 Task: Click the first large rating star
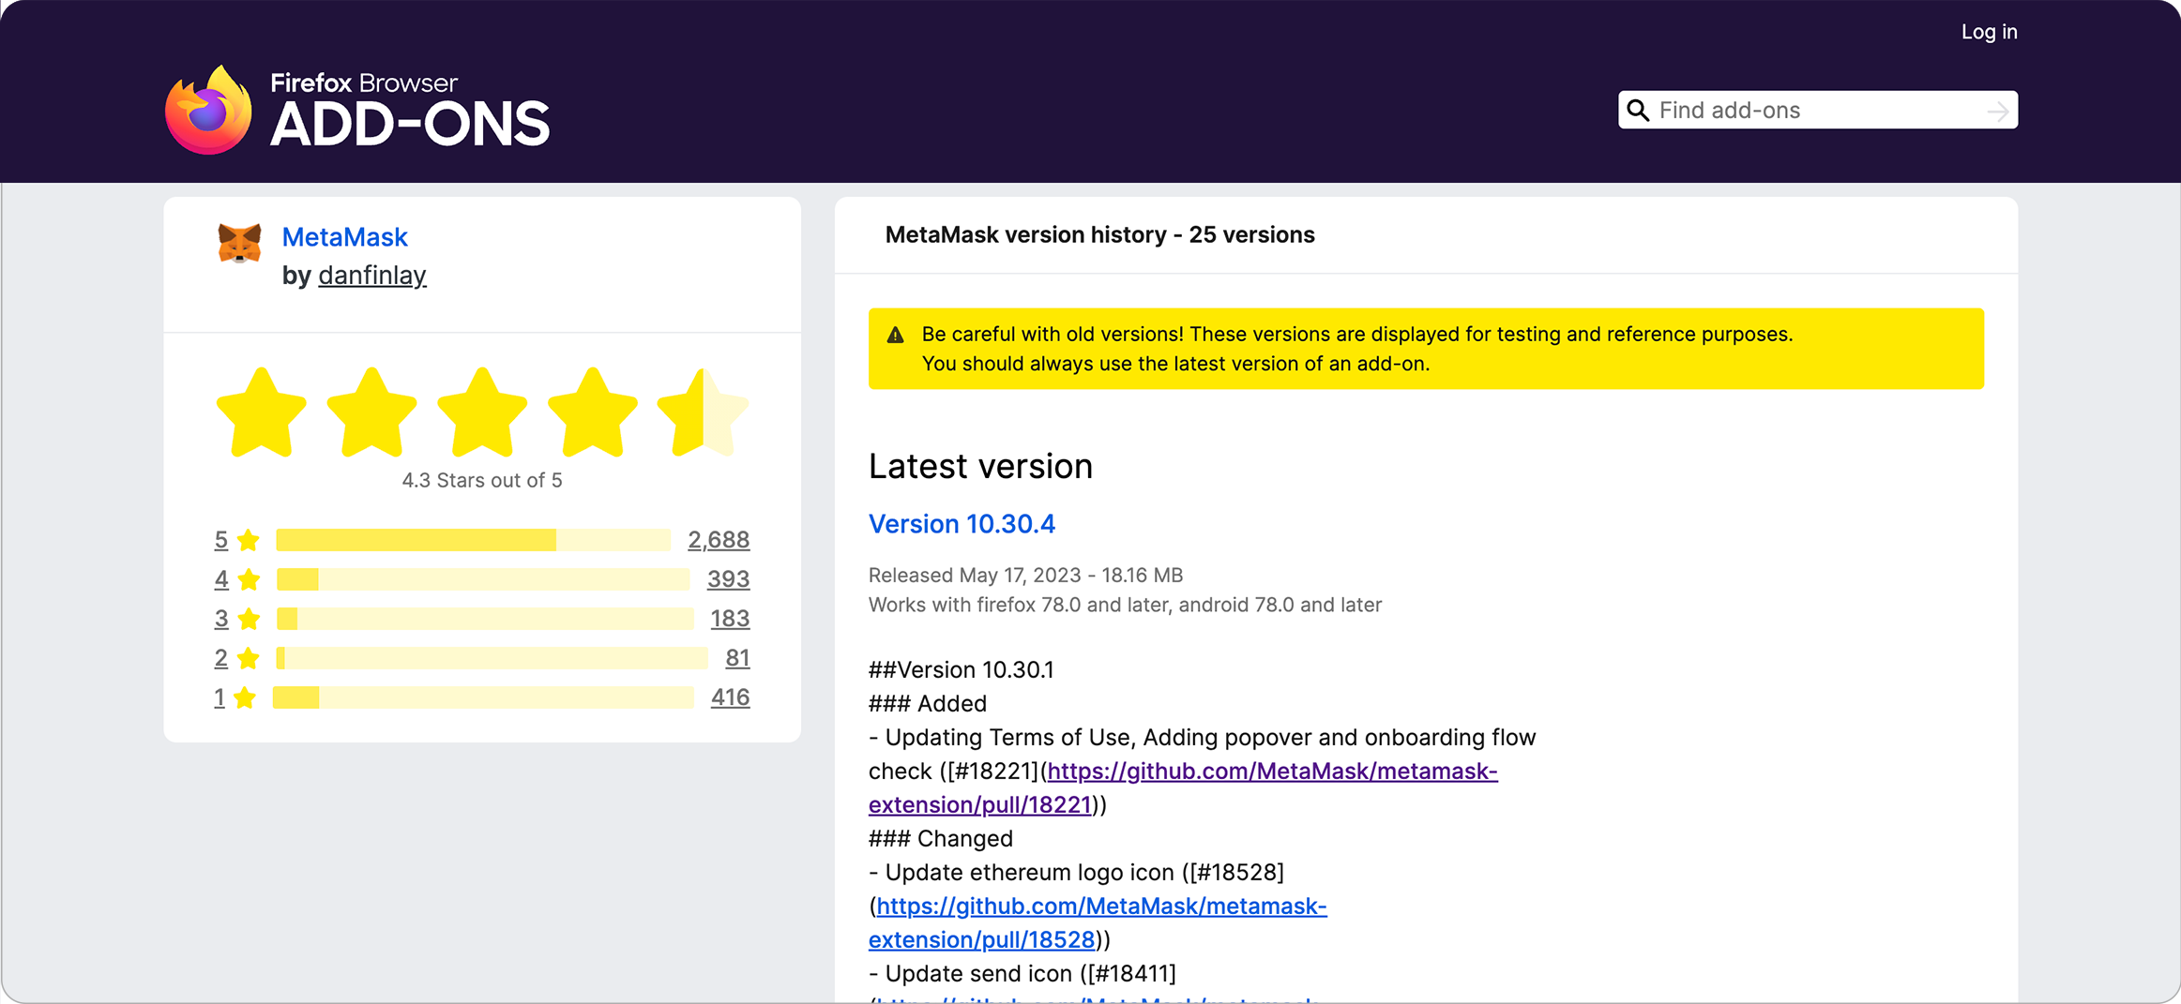[x=262, y=412]
